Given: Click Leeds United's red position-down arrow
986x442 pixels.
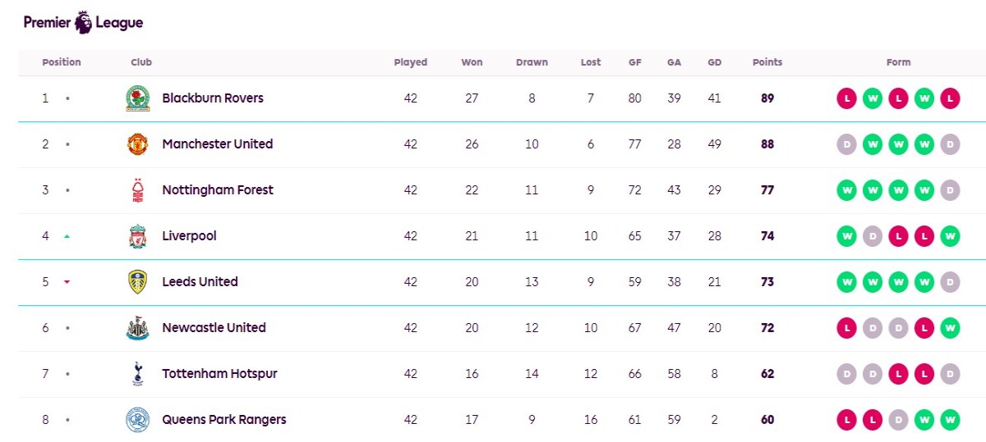Looking at the screenshot, I should (x=67, y=282).
